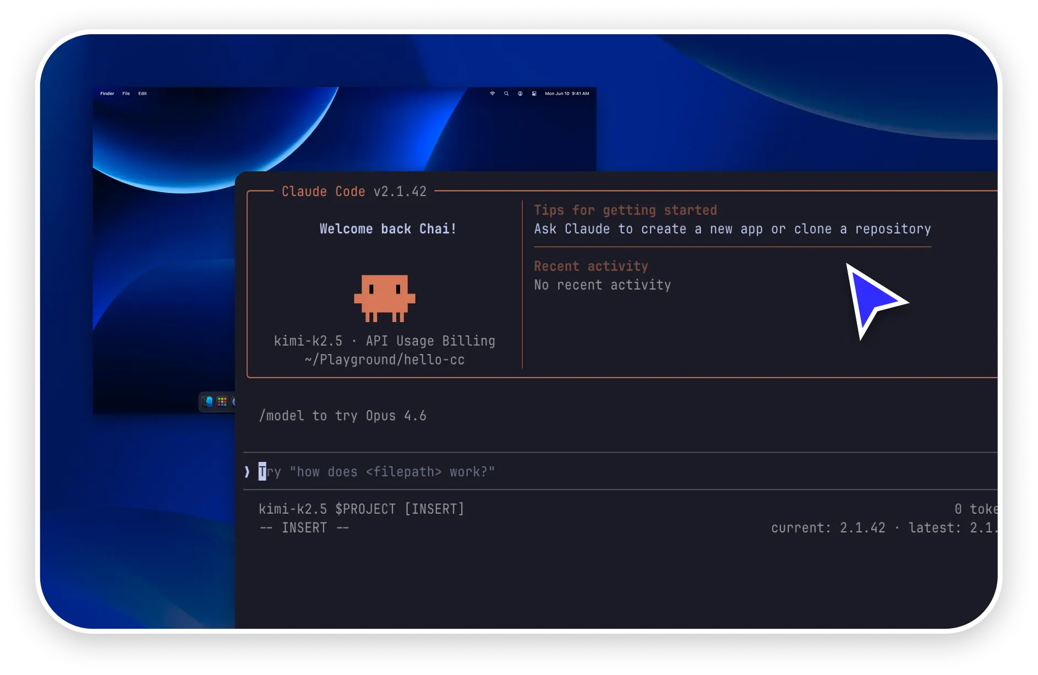The image size is (1038, 675).
Task: Click the "~/Playground/hello-cc" directory path
Action: (385, 360)
